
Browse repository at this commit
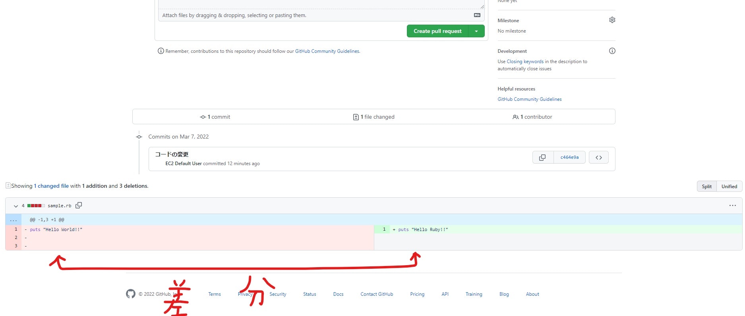[x=599, y=158]
